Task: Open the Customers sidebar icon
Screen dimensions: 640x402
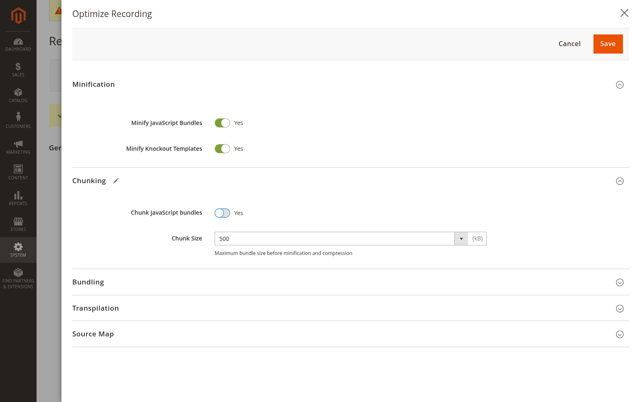Action: coord(18,117)
